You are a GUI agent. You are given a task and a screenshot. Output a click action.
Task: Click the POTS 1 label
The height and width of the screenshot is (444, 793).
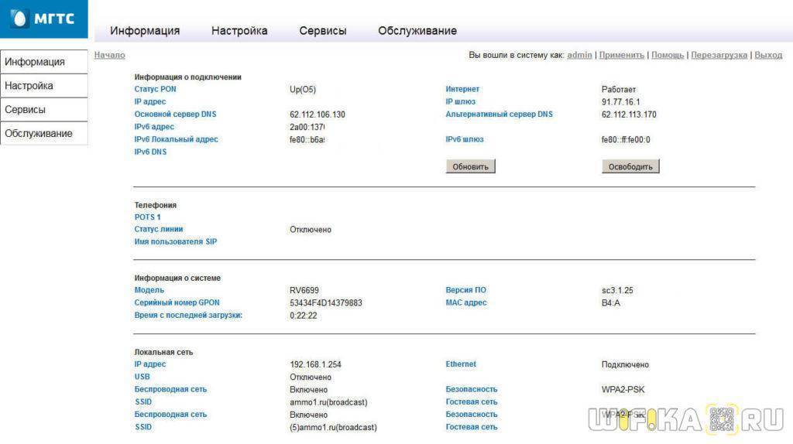coord(148,217)
